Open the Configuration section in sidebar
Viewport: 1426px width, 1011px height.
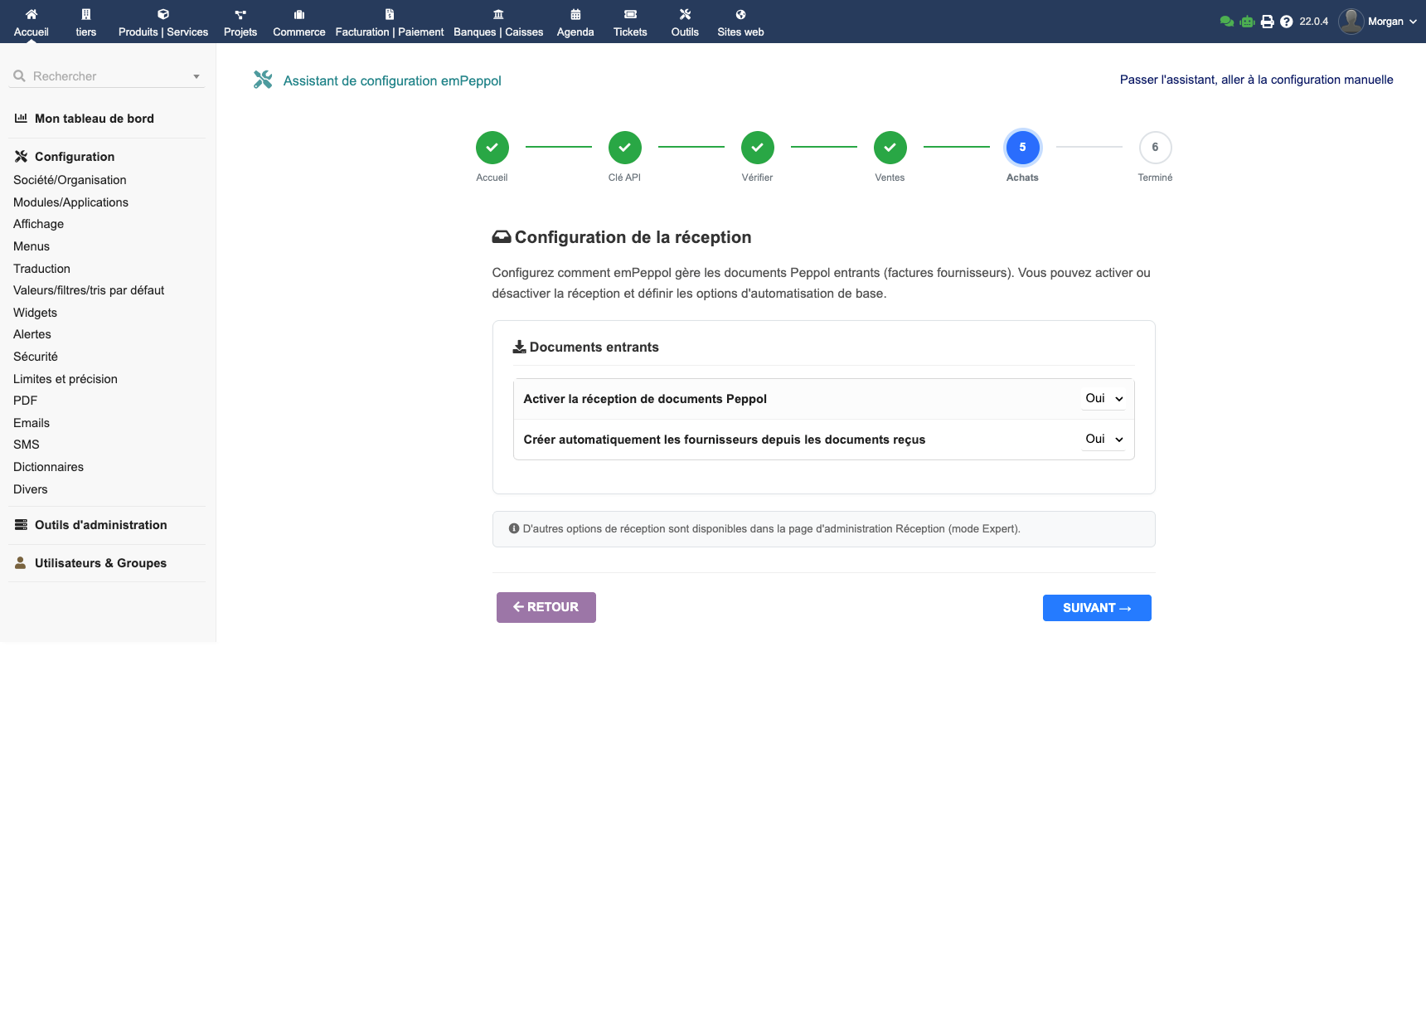coord(75,157)
